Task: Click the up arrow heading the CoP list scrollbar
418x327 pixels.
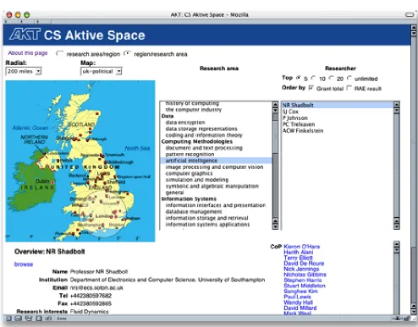Action: coord(396,244)
